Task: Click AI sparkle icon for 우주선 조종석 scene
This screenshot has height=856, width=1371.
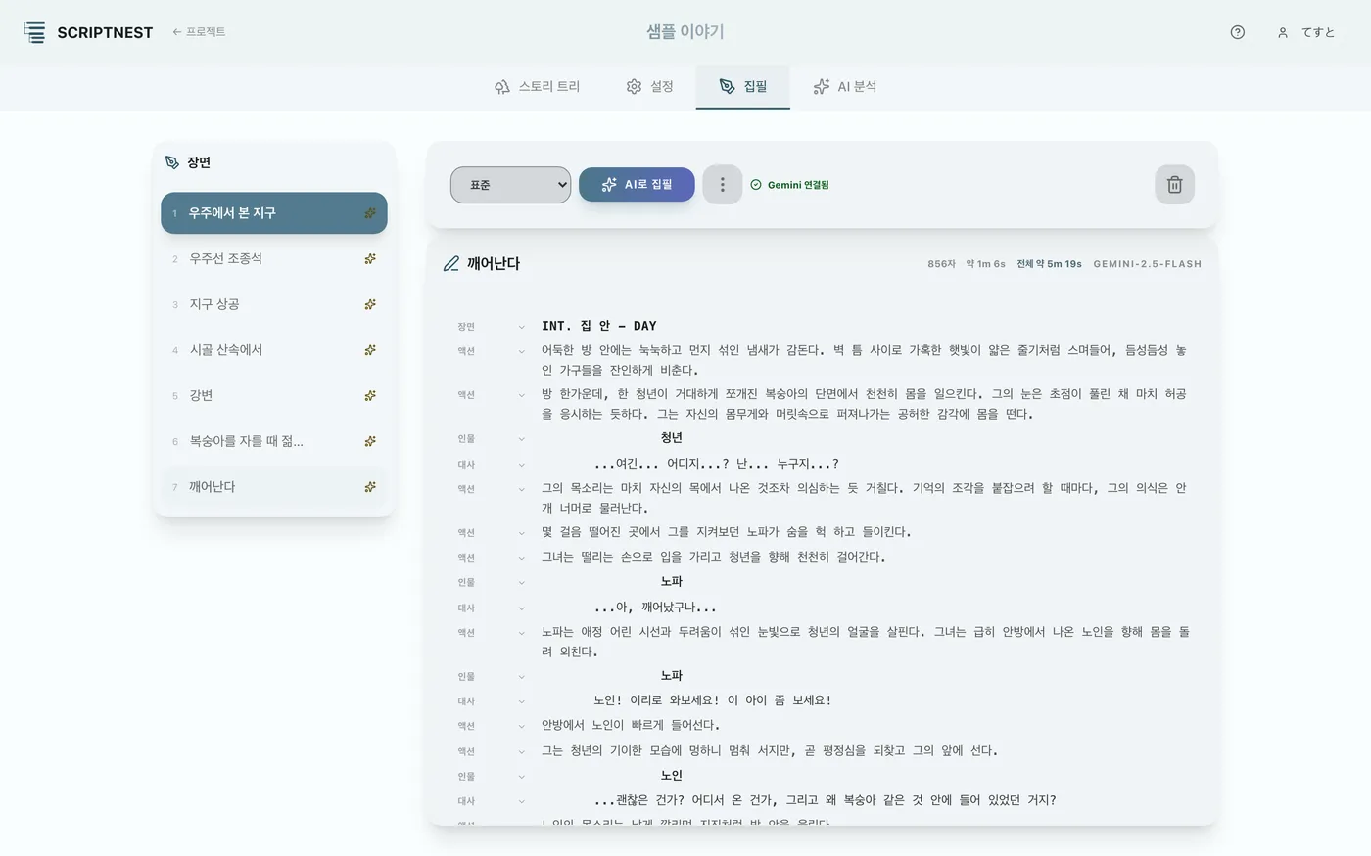Action: pyautogui.click(x=370, y=259)
